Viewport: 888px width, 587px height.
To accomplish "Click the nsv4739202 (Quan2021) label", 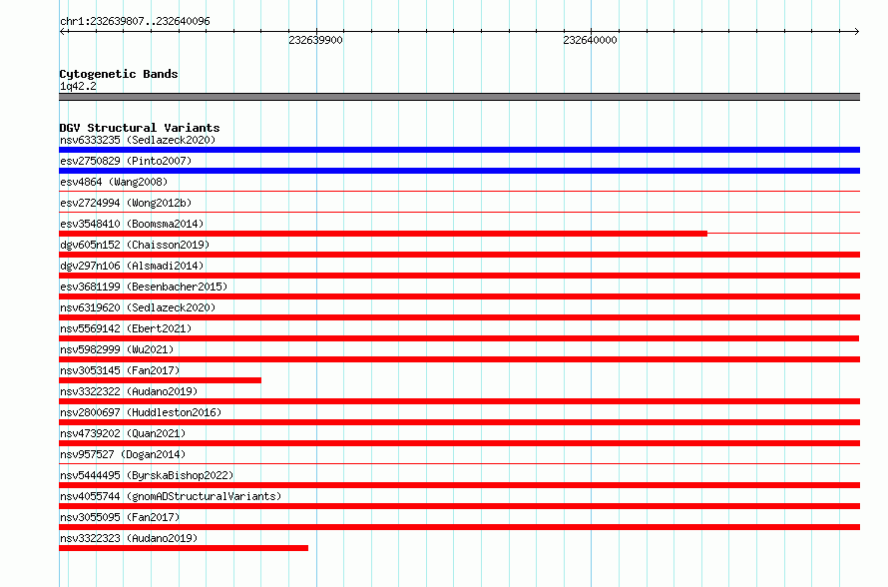I will 123,433.
